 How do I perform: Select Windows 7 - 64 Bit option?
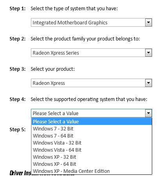point(92,136)
